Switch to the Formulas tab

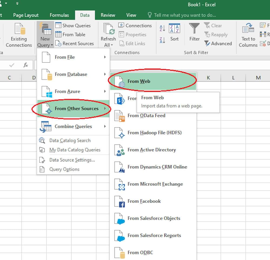click(x=59, y=15)
